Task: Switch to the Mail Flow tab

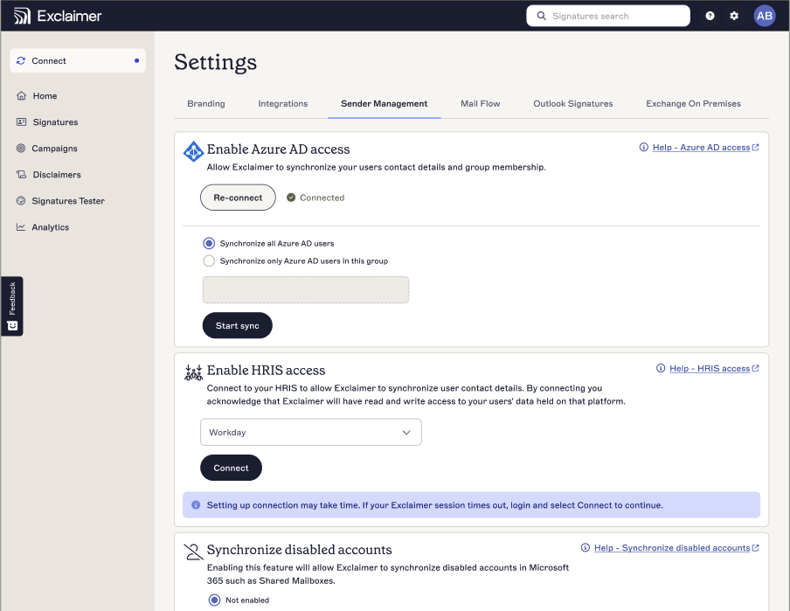Action: point(480,103)
